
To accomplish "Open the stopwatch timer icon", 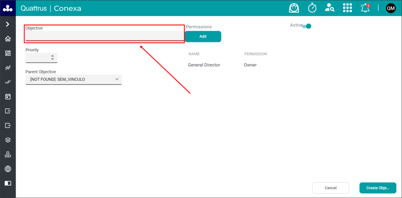I will pyautogui.click(x=312, y=8).
